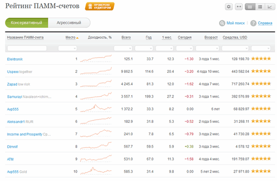Open the profitability sparkline for Avp555 place 5

pos(96,108)
